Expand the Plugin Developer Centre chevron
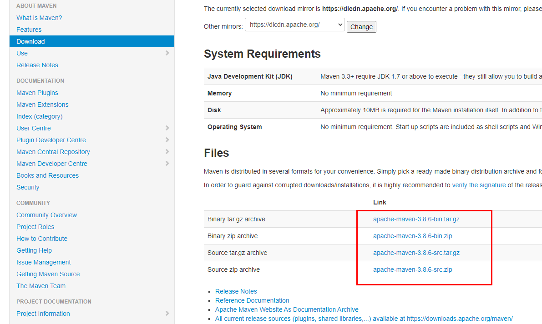Viewport: 542px width, 324px height. point(167,140)
